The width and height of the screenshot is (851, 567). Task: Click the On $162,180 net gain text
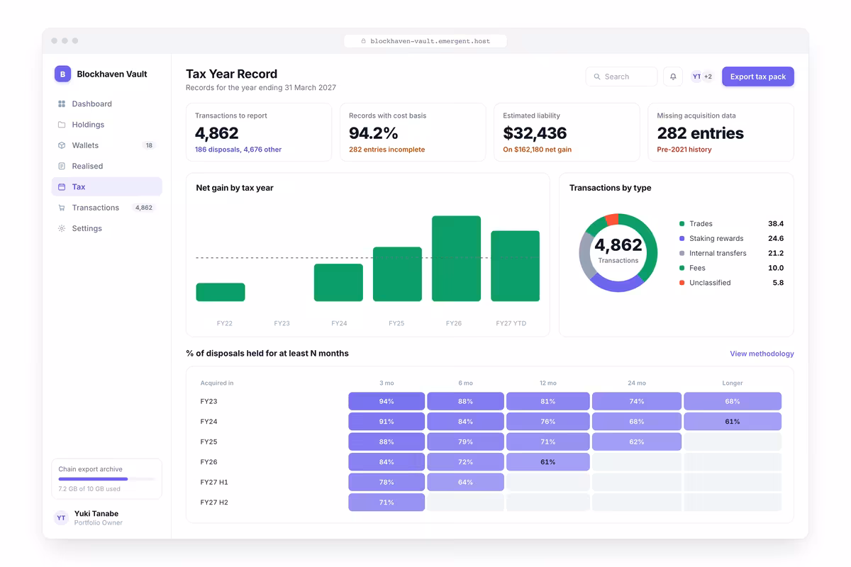click(x=538, y=150)
